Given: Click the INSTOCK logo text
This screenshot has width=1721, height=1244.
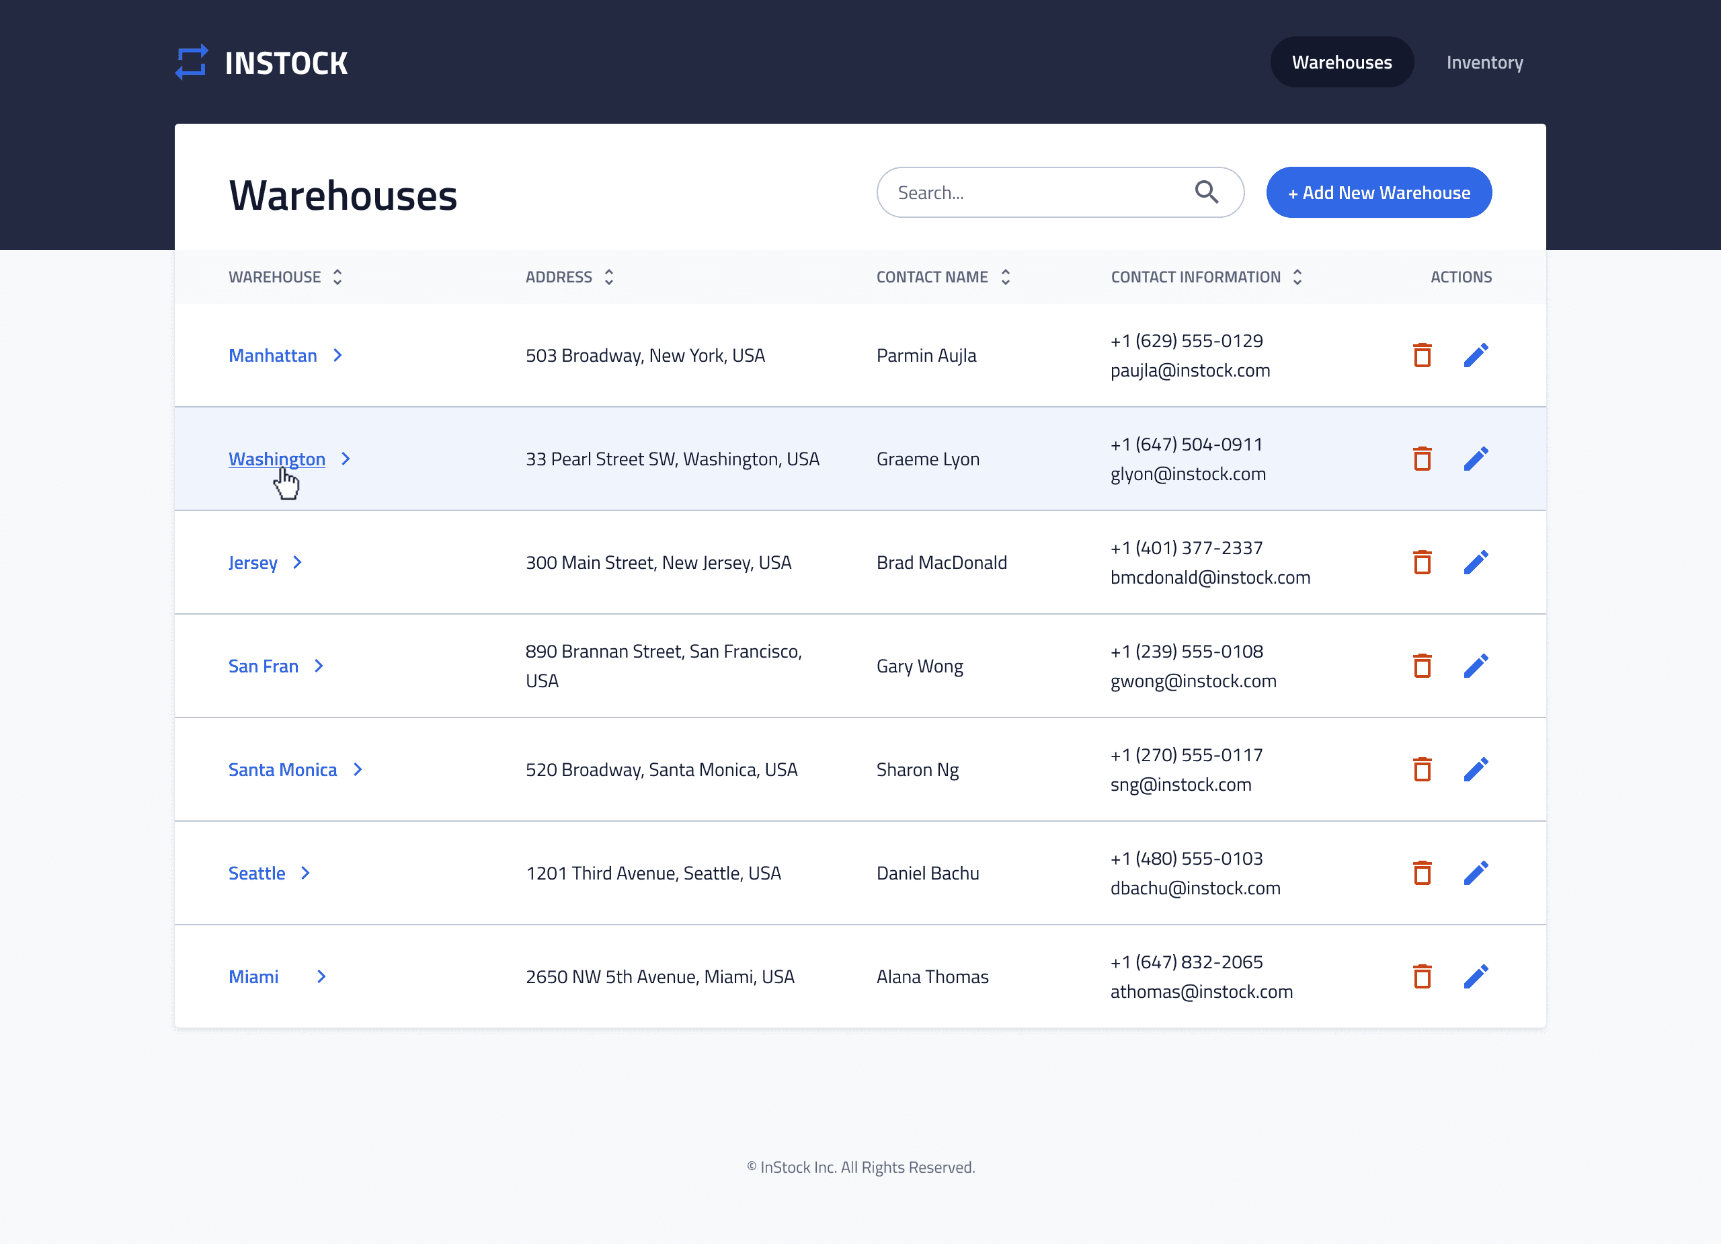Looking at the screenshot, I should click(286, 63).
